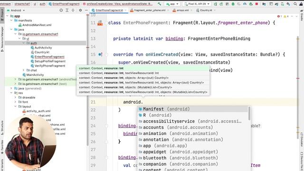The width and height of the screenshot is (304, 171).
Task: Click streamchat1 breadcrumb in navigation bar
Action: (x=22, y=4)
